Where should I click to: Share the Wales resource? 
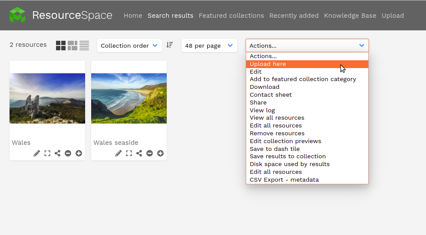pyautogui.click(x=58, y=153)
